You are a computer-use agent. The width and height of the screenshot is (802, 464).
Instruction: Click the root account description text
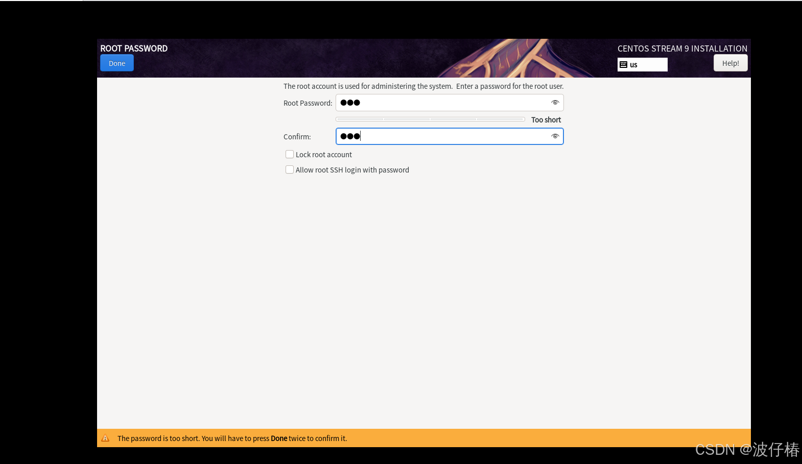(x=423, y=86)
